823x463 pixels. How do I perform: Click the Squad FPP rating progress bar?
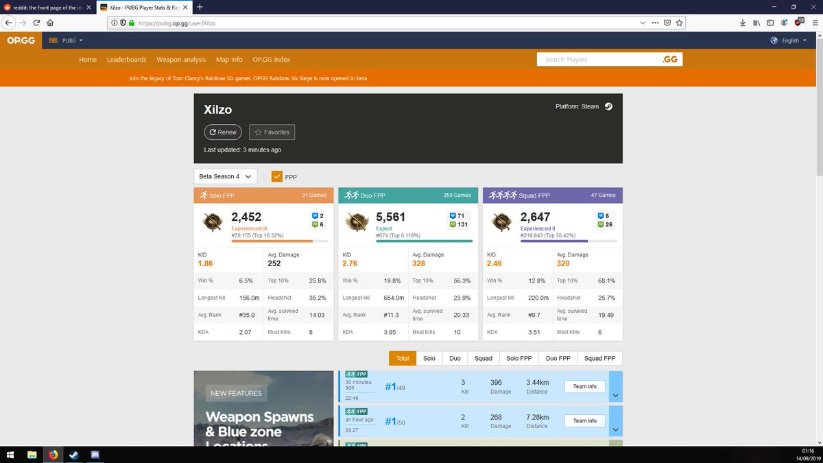[x=569, y=241]
